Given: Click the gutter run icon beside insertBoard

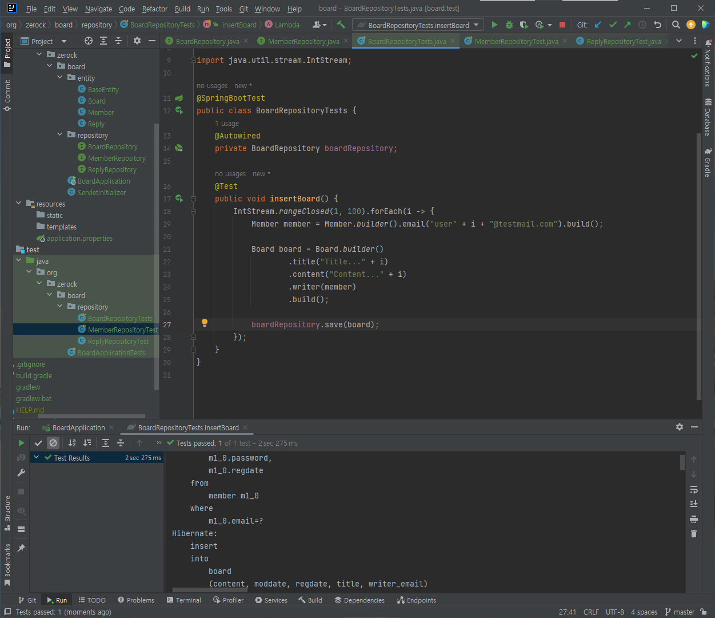Looking at the screenshot, I should coord(179,199).
